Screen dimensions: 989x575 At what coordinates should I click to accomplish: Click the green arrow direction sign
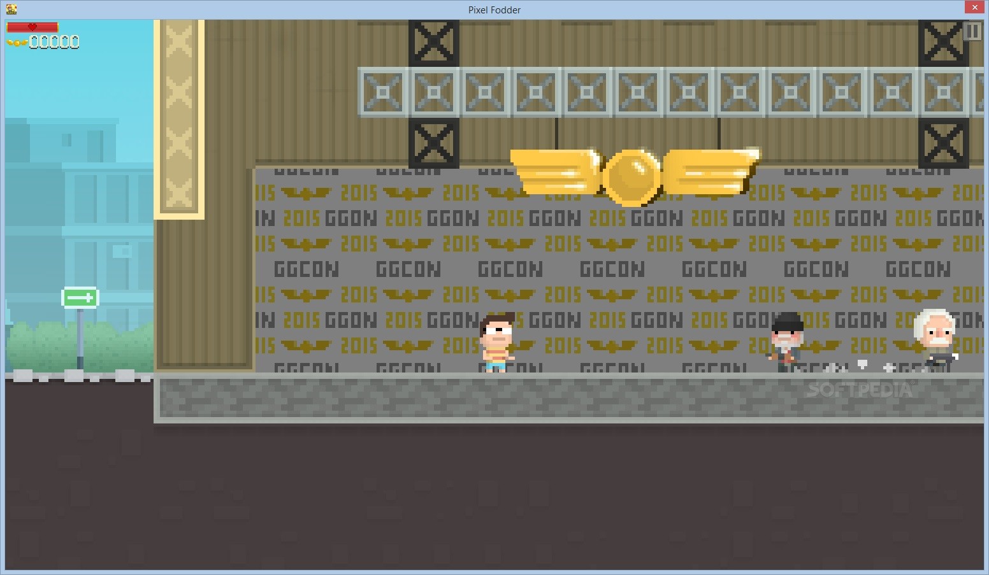pyautogui.click(x=80, y=297)
